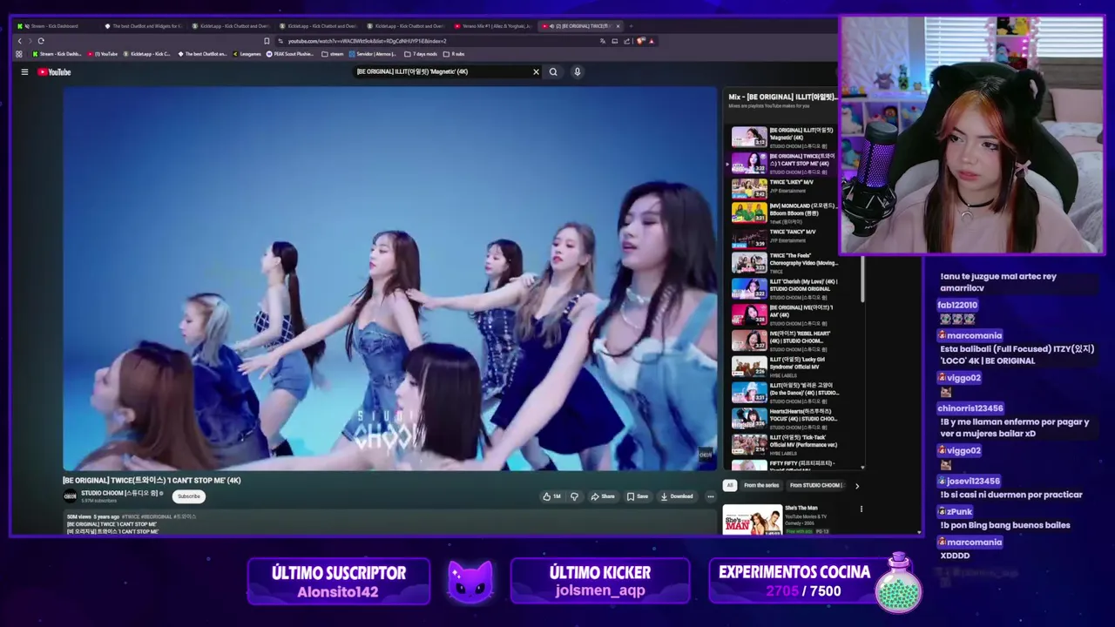Click the video title I CAN'T STOP ME

152,480
